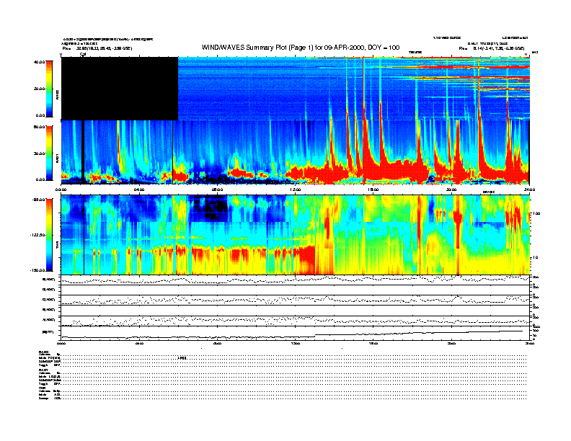Click the 04:00 tick on bottom time axis
Image resolution: width=571 pixels, height=441 pixels.
[139, 343]
